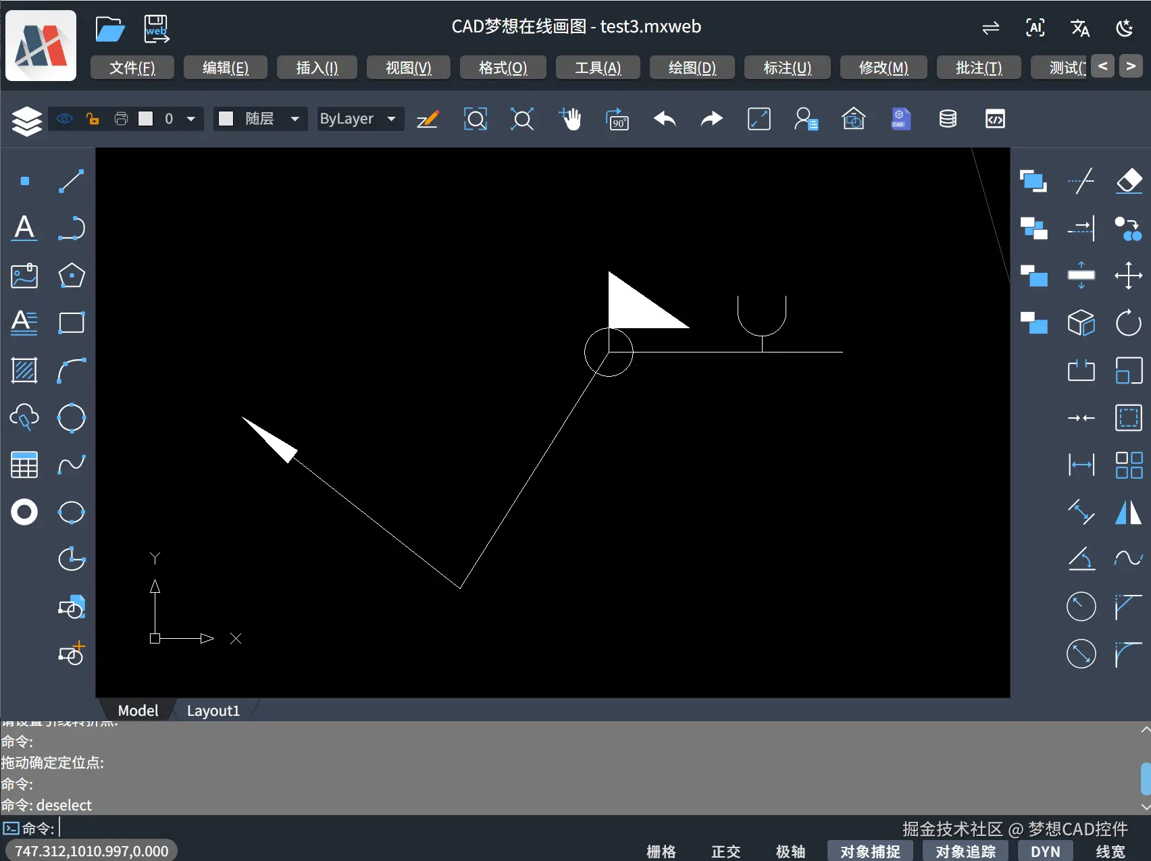Toggle dark mode moon icon
This screenshot has width=1151, height=861.
pyautogui.click(x=1125, y=28)
